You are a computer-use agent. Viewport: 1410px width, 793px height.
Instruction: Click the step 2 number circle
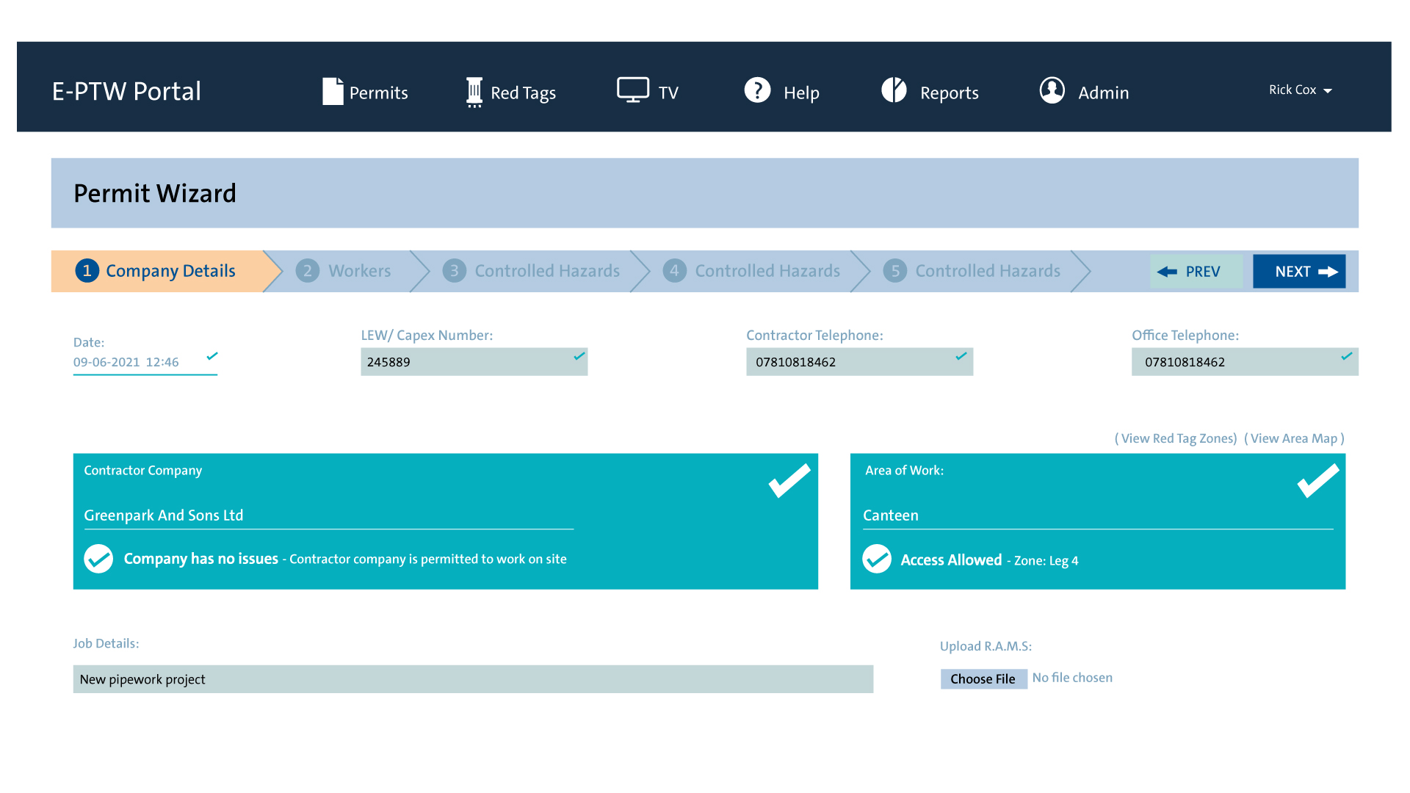(x=308, y=270)
